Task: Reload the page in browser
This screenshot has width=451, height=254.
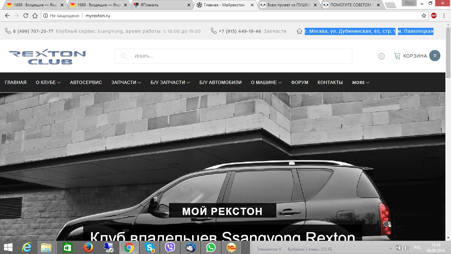Action: click(26, 16)
